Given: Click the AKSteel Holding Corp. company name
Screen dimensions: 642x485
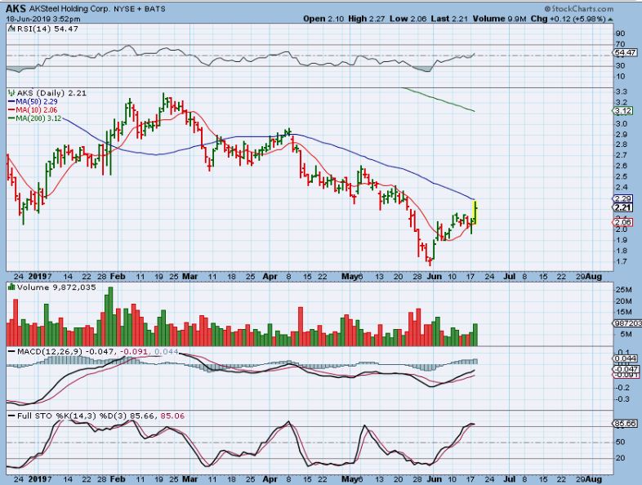Looking at the screenshot, I should pyautogui.click(x=69, y=9).
